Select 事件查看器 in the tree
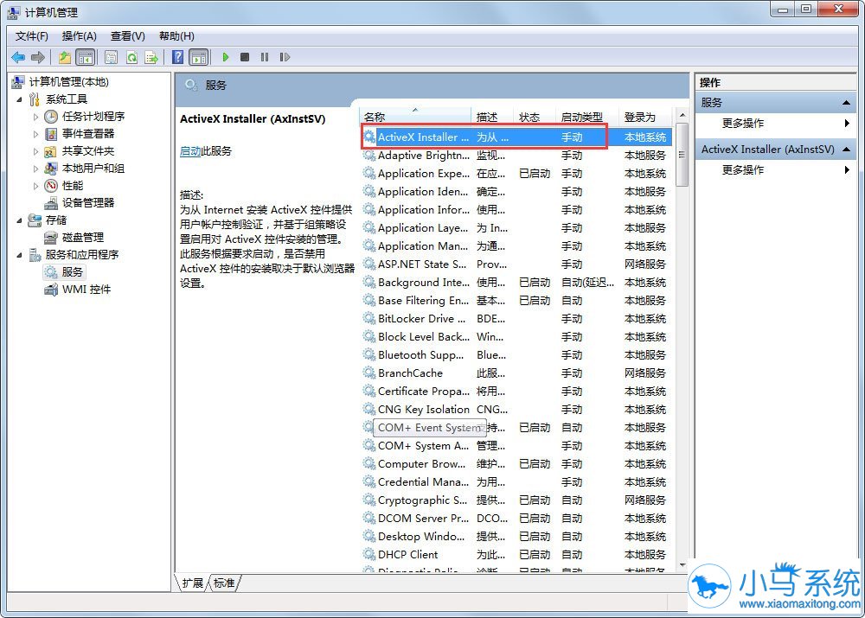Image resolution: width=865 pixels, height=618 pixels. (x=88, y=133)
